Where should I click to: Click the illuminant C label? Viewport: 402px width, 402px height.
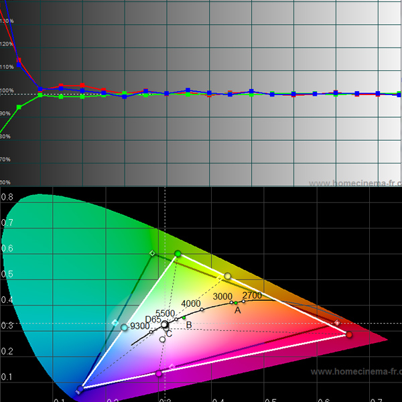169,334
